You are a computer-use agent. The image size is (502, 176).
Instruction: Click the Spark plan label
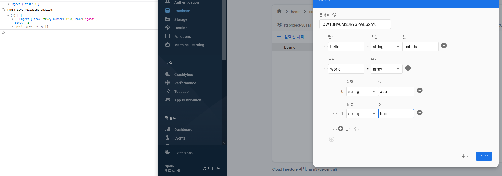(x=170, y=166)
